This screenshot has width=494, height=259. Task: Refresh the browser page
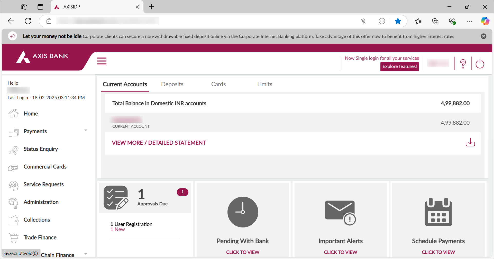(x=28, y=21)
